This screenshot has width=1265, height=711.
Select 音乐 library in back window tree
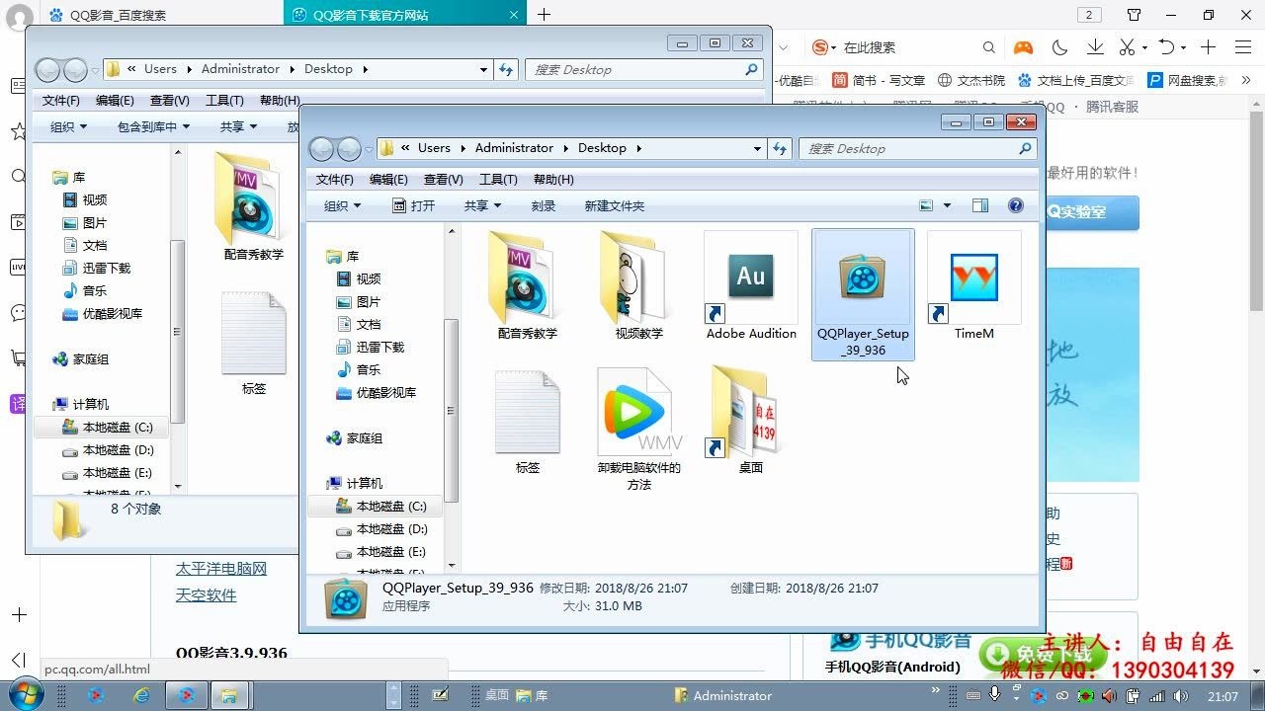[84, 290]
